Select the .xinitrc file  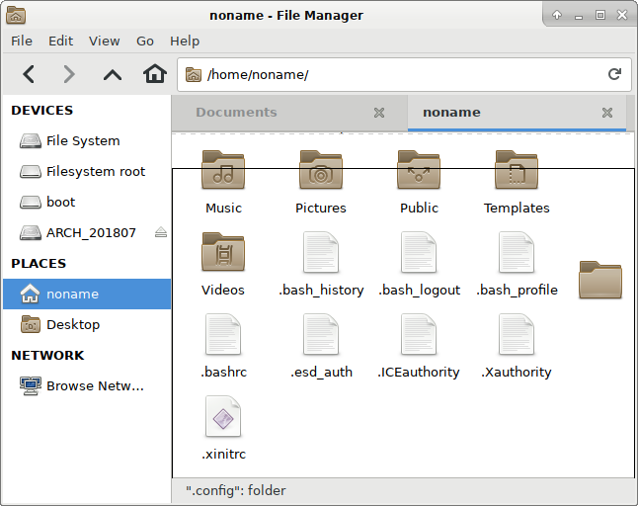click(223, 418)
